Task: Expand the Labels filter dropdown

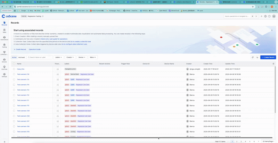Action: [58, 57]
